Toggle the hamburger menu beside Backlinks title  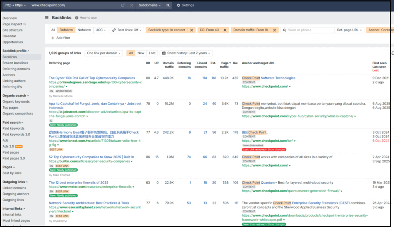pos(47,18)
